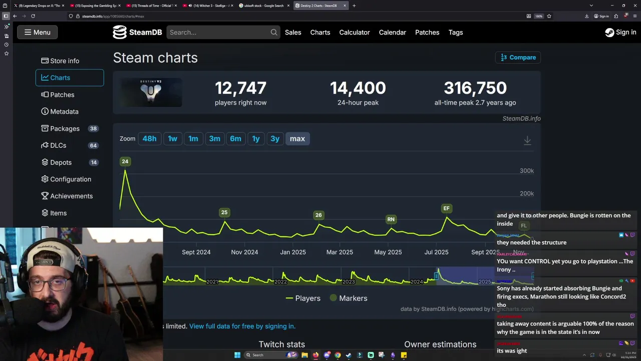Viewport: 641px width, 361px height.
Task: Toggle the Players legend series
Action: tap(303, 298)
